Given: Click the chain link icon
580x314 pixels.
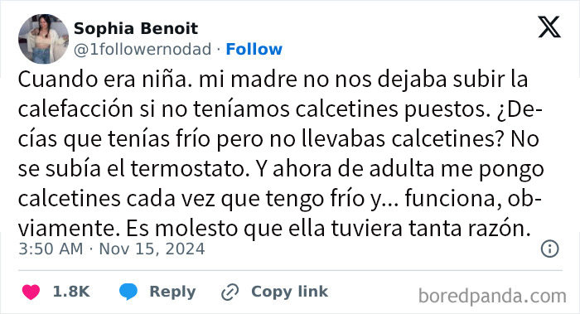Looking at the screenshot, I should coord(230,292).
